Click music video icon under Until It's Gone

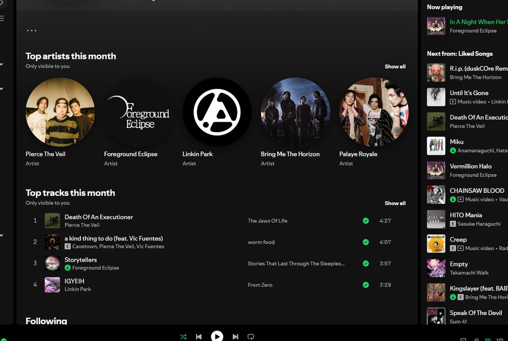(453, 101)
